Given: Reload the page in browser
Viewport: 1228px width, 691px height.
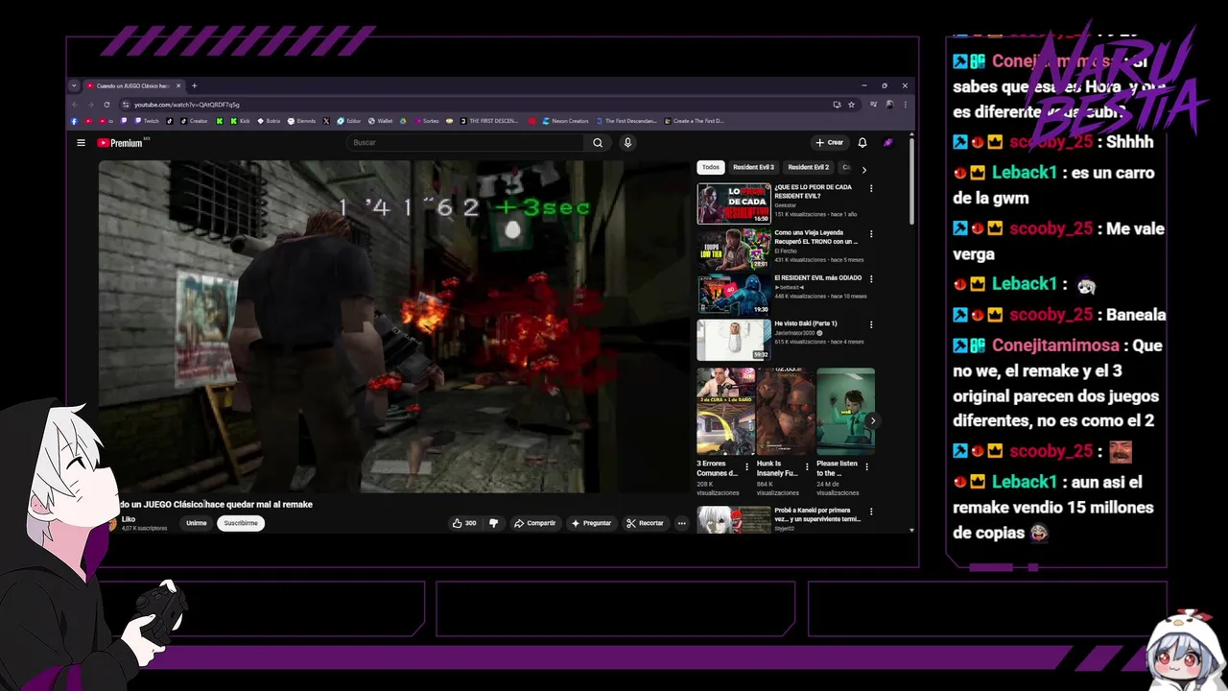Looking at the screenshot, I should coord(106,104).
